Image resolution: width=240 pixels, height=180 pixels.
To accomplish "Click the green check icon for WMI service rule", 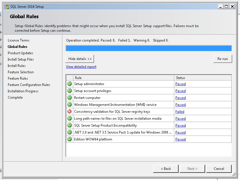I will coord(70,104).
